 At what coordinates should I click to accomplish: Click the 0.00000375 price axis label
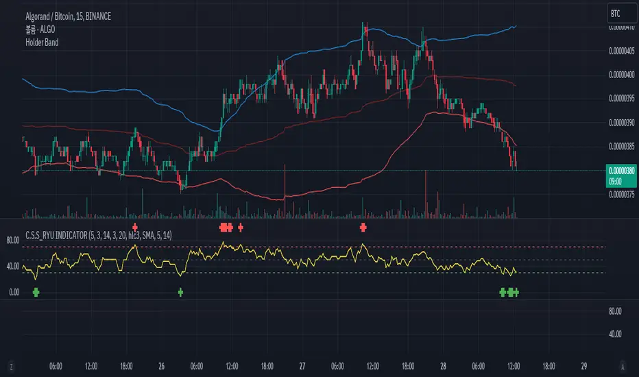pyautogui.click(x=621, y=195)
